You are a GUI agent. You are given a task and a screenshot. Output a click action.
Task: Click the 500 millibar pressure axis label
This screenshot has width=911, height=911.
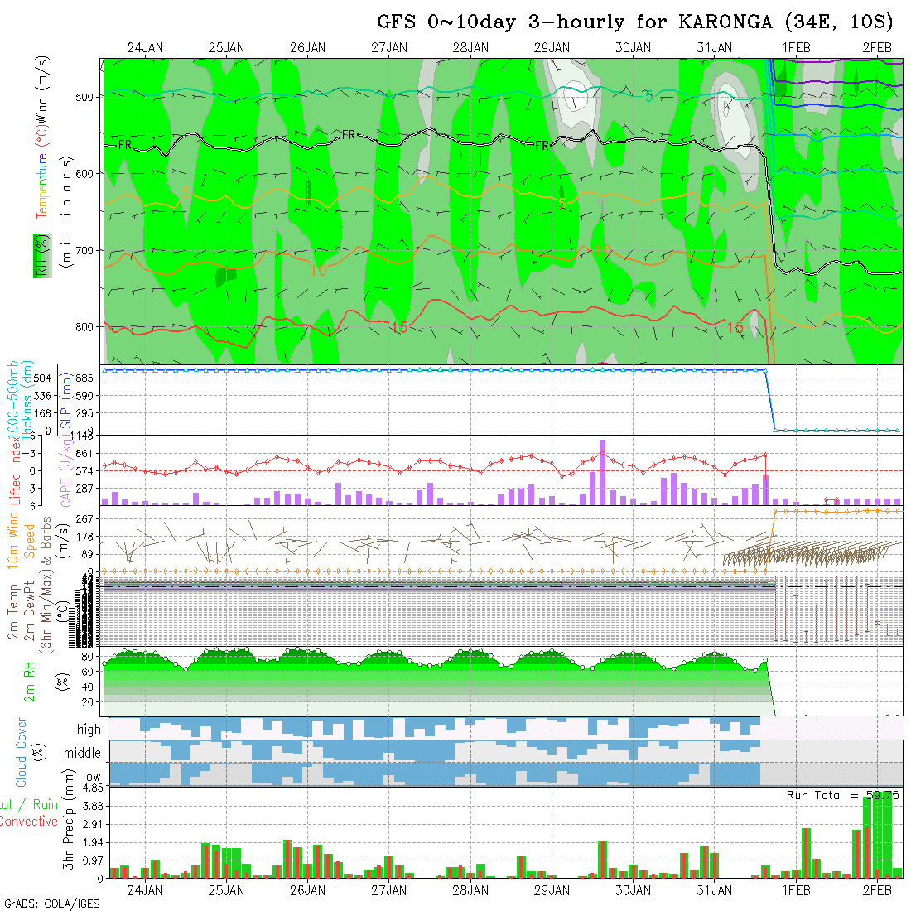(x=84, y=97)
